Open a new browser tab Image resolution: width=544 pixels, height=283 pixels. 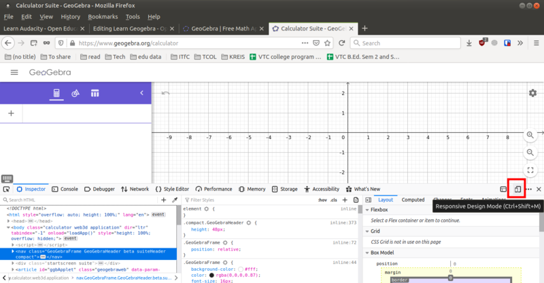point(364,29)
